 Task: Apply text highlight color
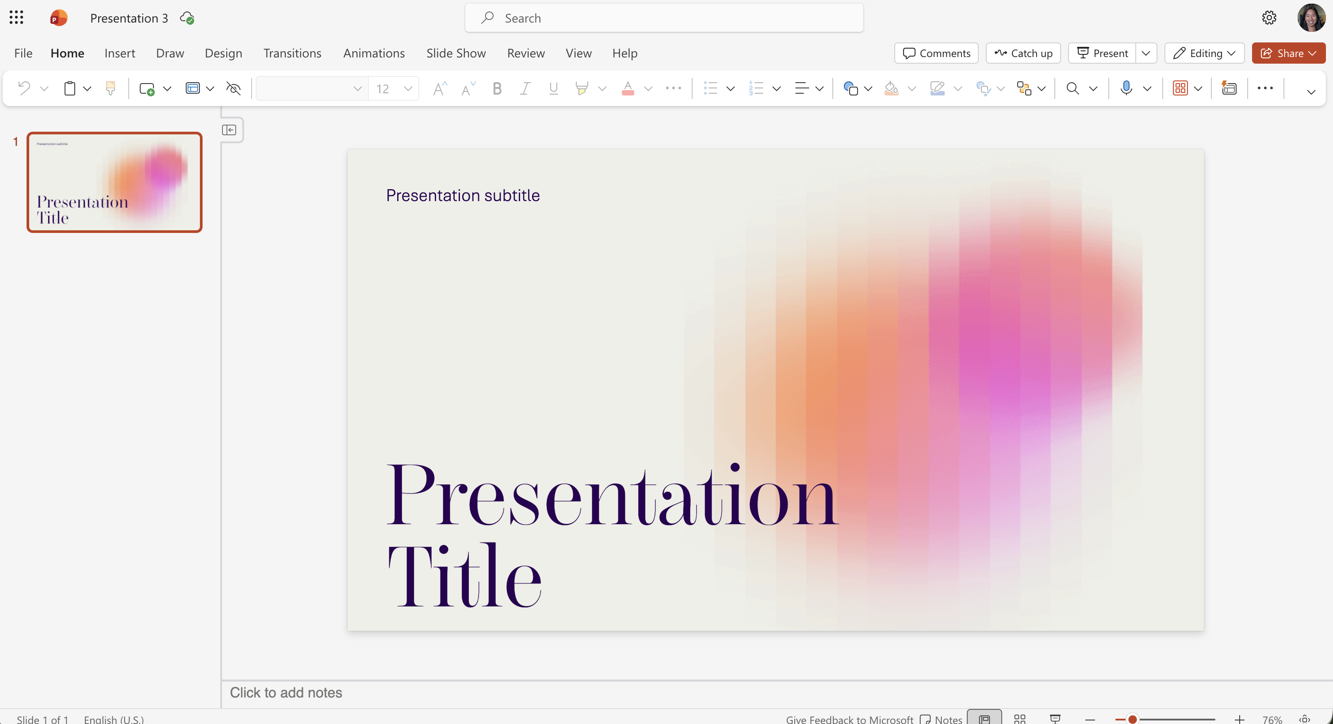click(x=582, y=88)
